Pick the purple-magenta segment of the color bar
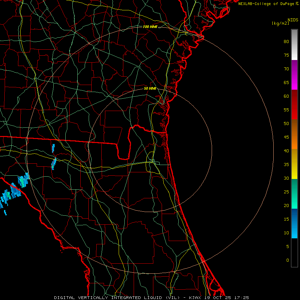This screenshot has width=300, height=300. (x=294, y=75)
